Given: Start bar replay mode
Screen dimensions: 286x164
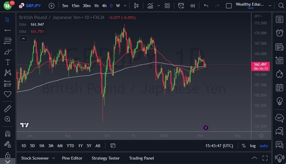Looking at the screenshot, I should coord(192,6).
